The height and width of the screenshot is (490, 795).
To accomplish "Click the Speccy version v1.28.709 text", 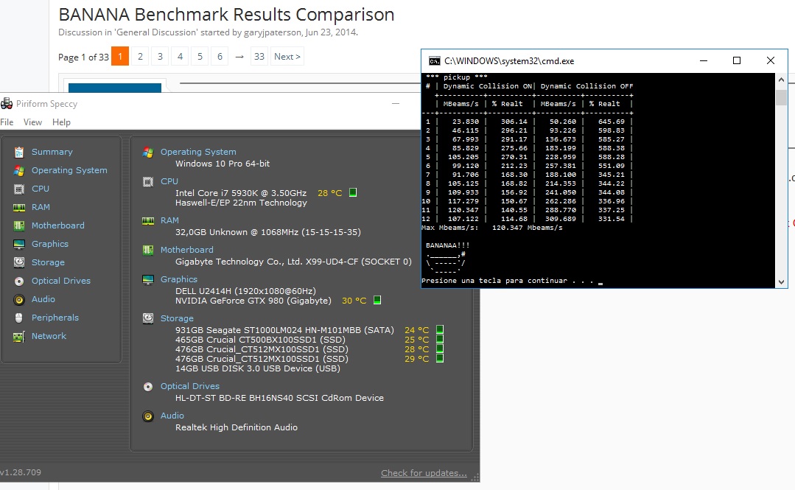I will tap(21, 472).
